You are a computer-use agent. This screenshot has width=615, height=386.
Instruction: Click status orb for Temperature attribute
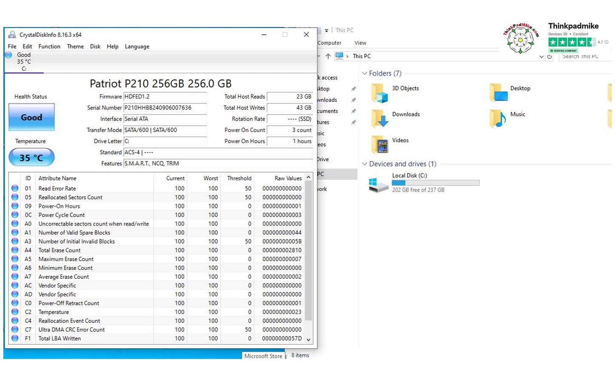(15, 312)
